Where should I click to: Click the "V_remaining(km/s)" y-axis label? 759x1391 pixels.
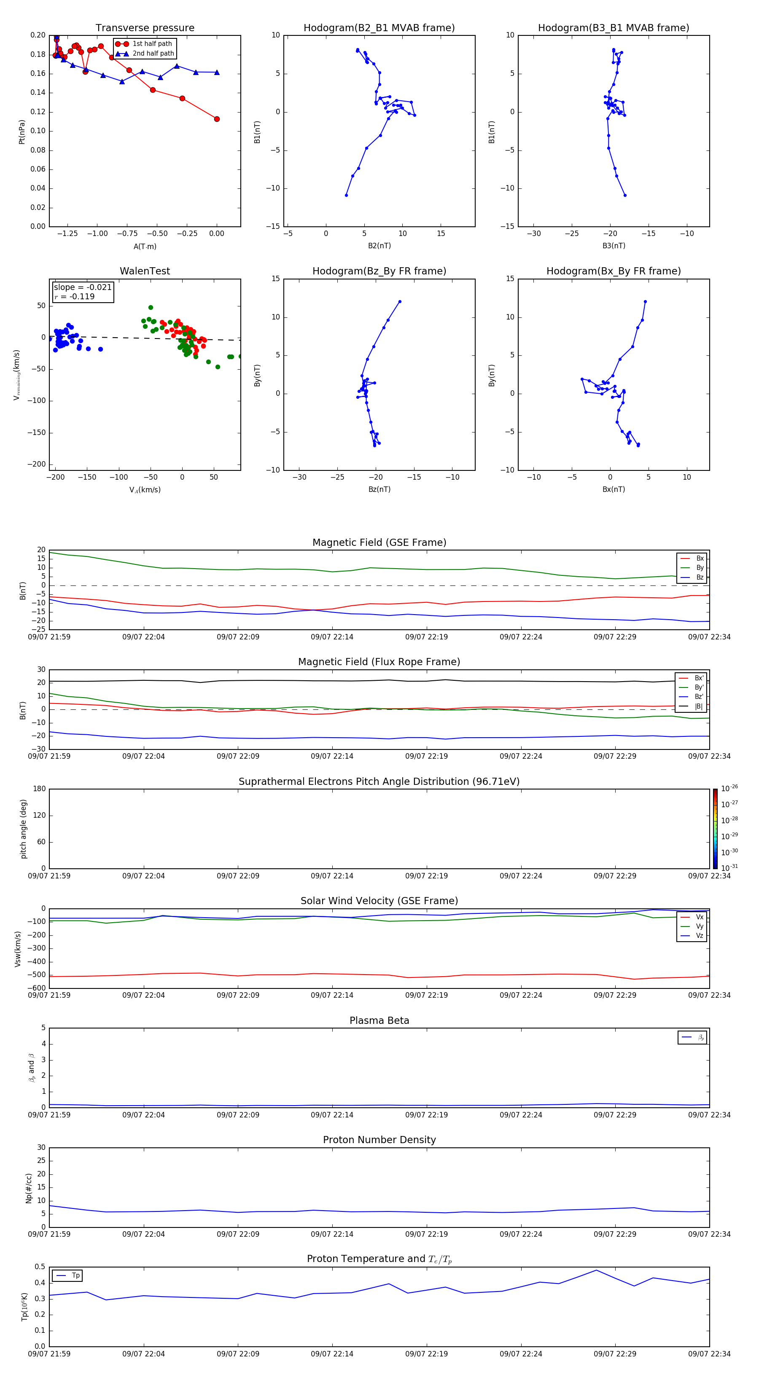pyautogui.click(x=17, y=375)
